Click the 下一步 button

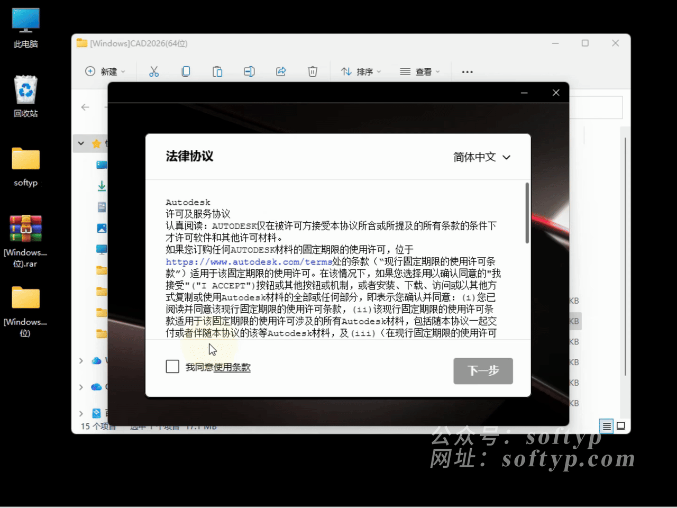pos(483,371)
